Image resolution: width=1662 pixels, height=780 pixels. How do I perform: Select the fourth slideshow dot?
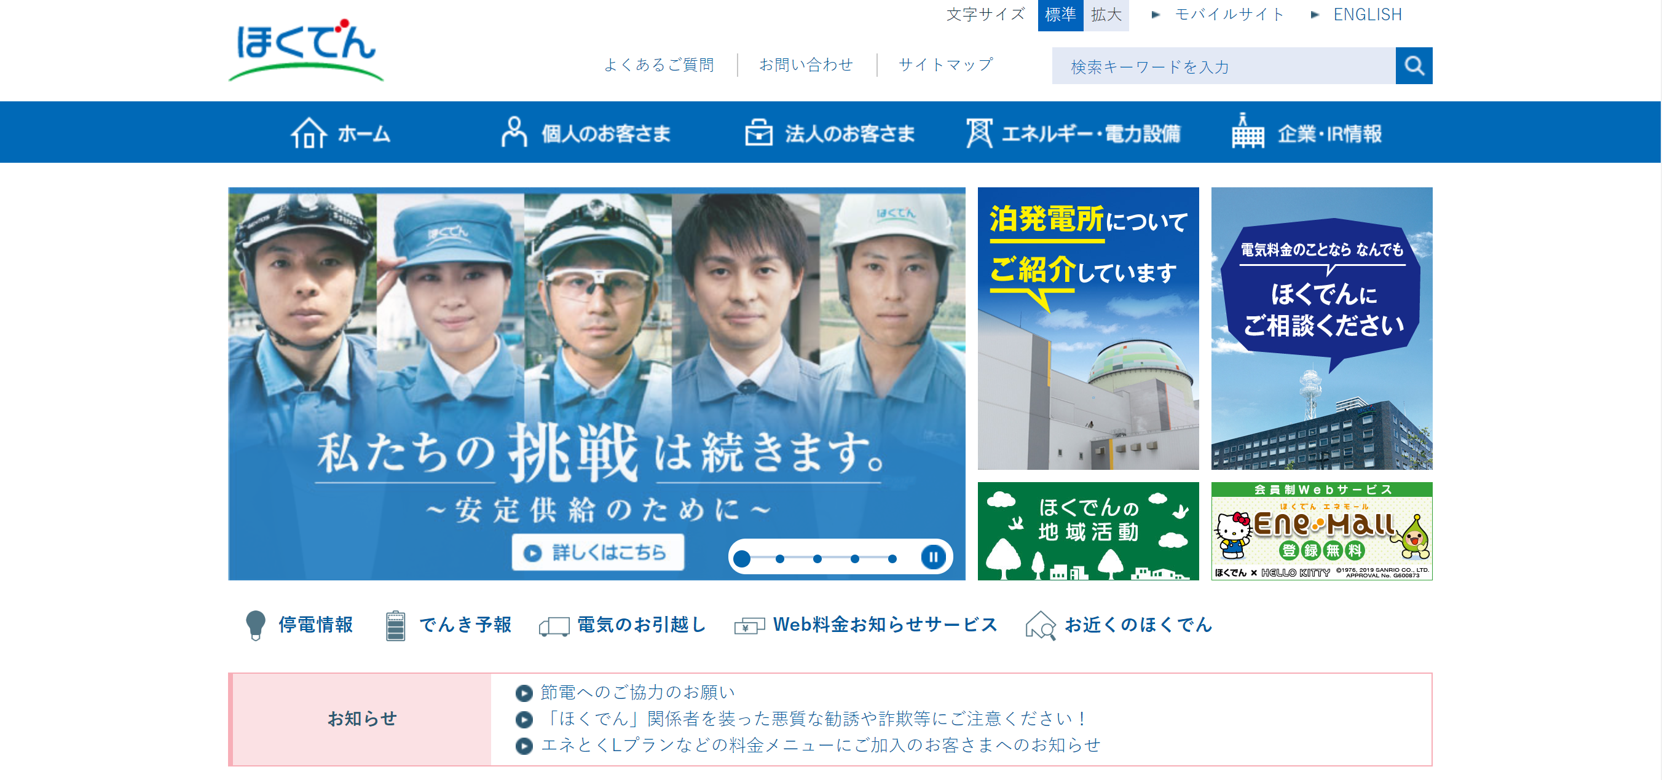(x=855, y=559)
